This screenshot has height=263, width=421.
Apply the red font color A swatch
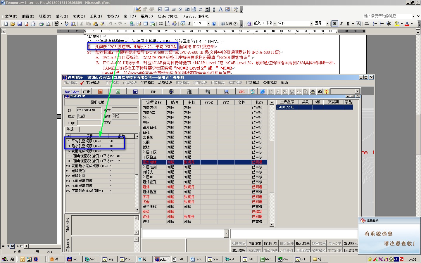(407, 24)
